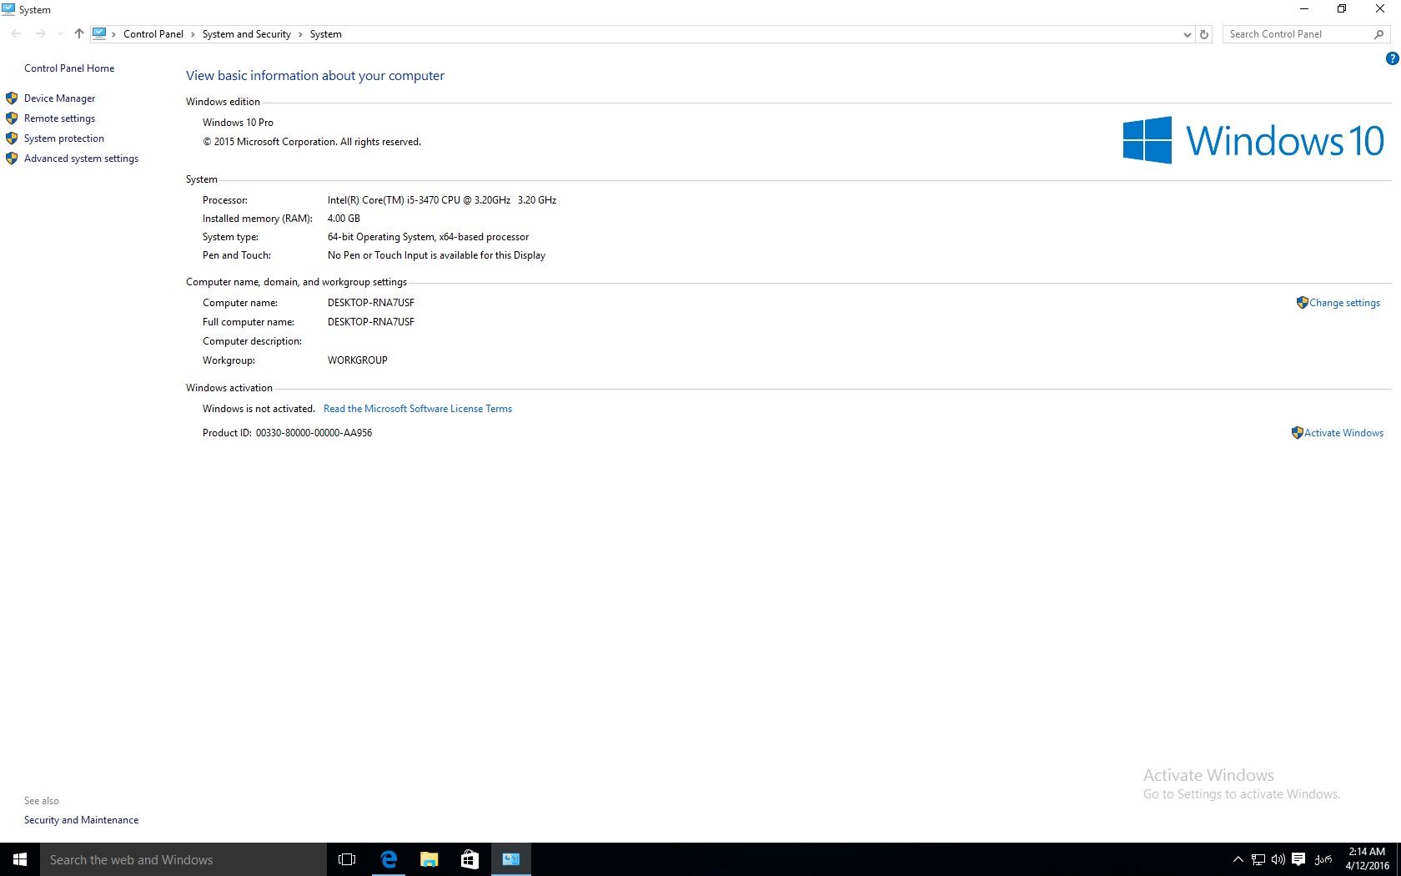Click the computer icon in address bar

click(x=99, y=34)
